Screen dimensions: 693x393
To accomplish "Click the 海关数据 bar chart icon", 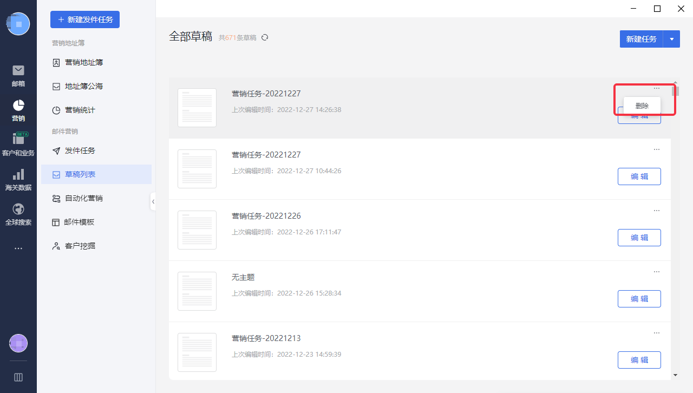I will coord(18,174).
